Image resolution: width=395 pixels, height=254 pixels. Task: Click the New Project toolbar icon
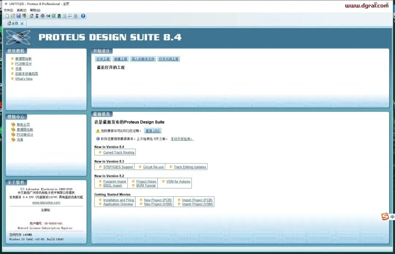[x=7, y=16]
